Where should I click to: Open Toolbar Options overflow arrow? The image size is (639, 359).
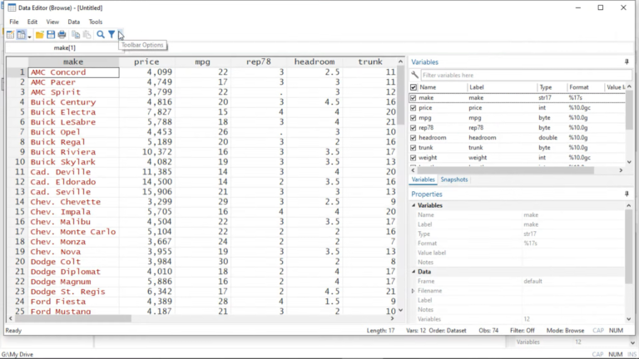click(120, 35)
